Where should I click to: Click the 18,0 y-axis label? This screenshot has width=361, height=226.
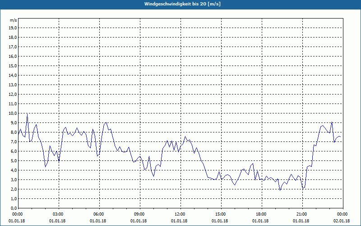[13, 38]
